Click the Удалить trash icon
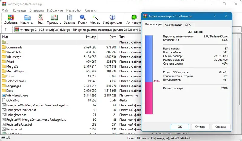This screenshot has width=242, height=141. pyautogui.click(x=70, y=18)
